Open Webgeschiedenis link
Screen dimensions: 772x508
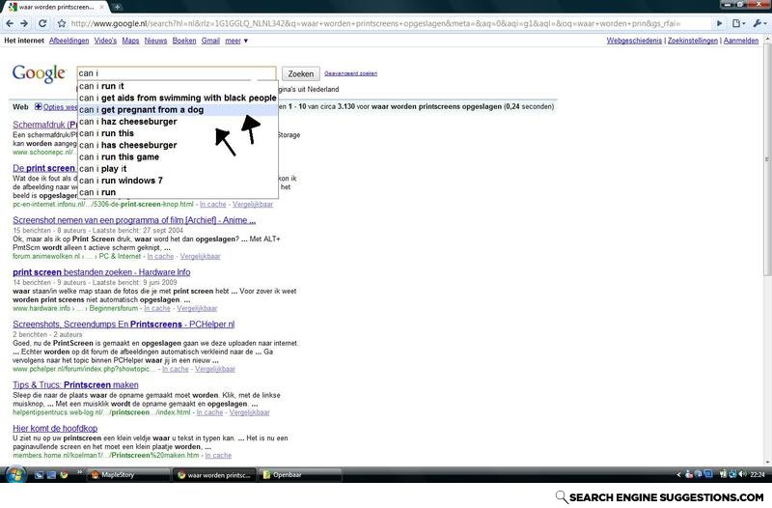[634, 41]
